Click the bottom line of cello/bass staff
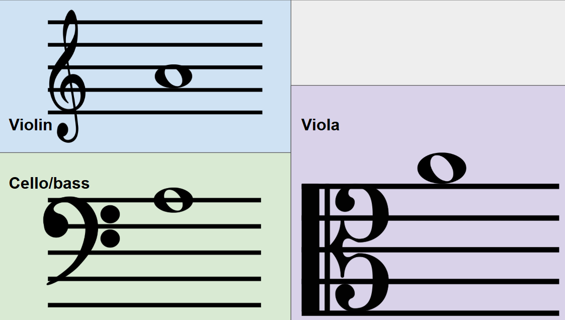This screenshot has width=565, height=320. (x=154, y=305)
